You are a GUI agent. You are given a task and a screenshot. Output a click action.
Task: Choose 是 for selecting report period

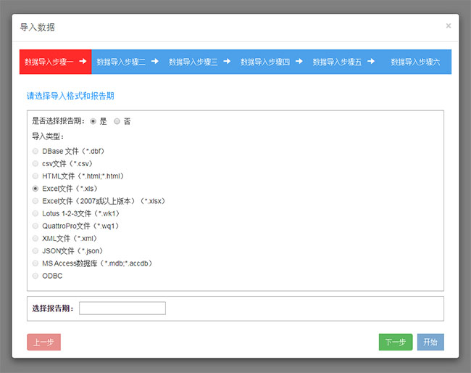[93, 121]
